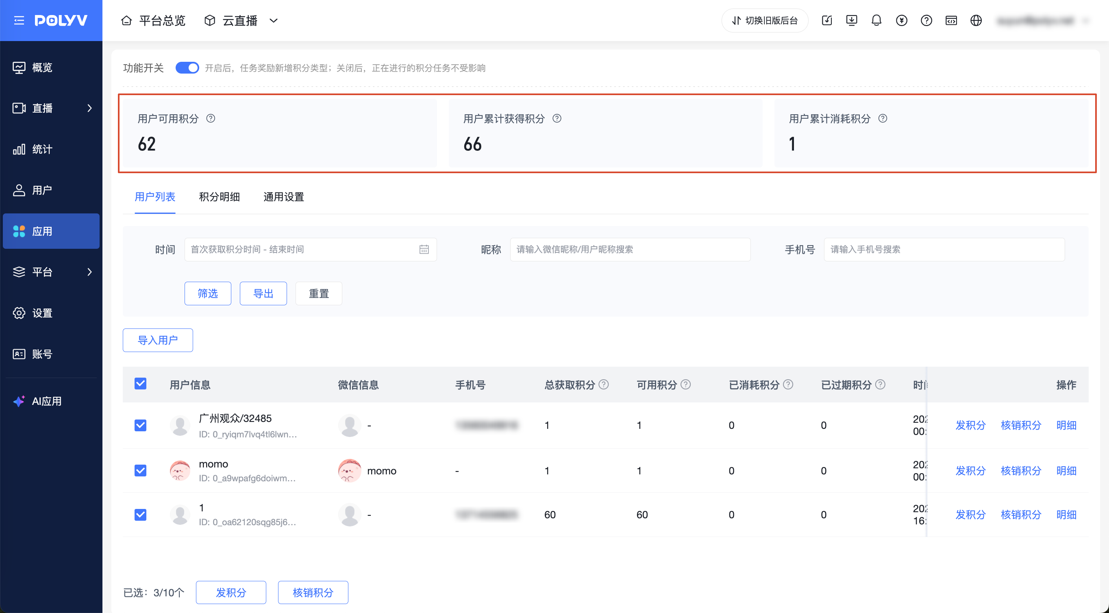Image resolution: width=1109 pixels, height=613 pixels.
Task: Turn off the 功能开关 switch
Action: click(187, 67)
